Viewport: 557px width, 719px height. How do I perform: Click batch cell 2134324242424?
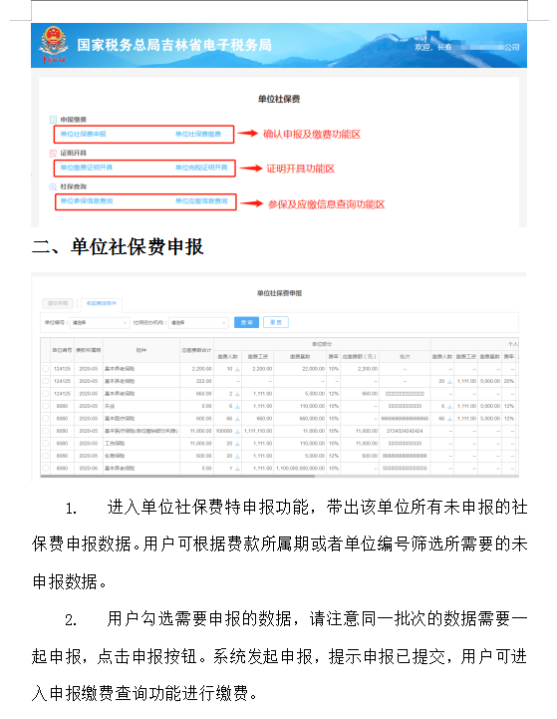(405, 431)
